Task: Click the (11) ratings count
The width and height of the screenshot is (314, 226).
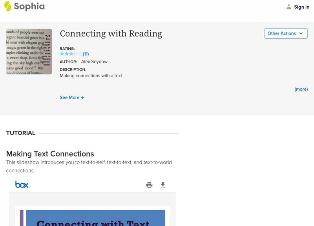Action: (86, 54)
